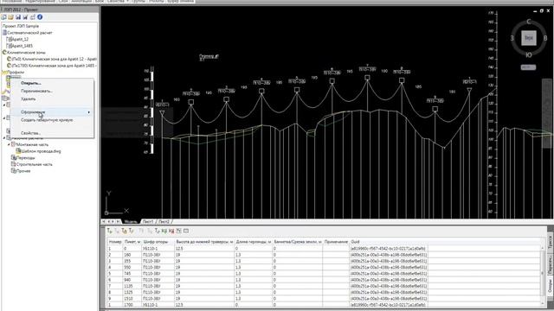
Task: Click picket cell with value '745'
Action: pyautogui.click(x=132, y=273)
